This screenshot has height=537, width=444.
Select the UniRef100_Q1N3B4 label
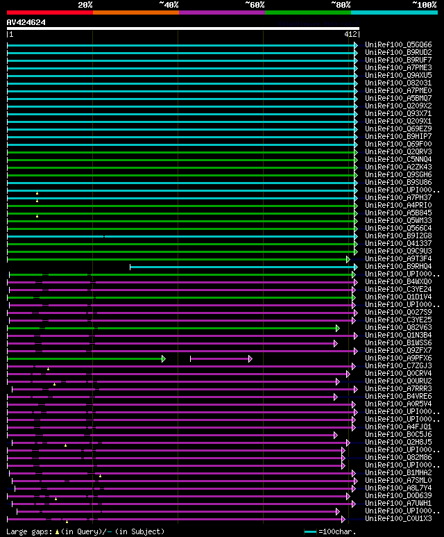coord(398,335)
